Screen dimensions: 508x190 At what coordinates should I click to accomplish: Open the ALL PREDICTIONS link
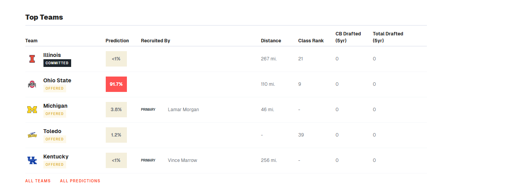[x=80, y=181]
